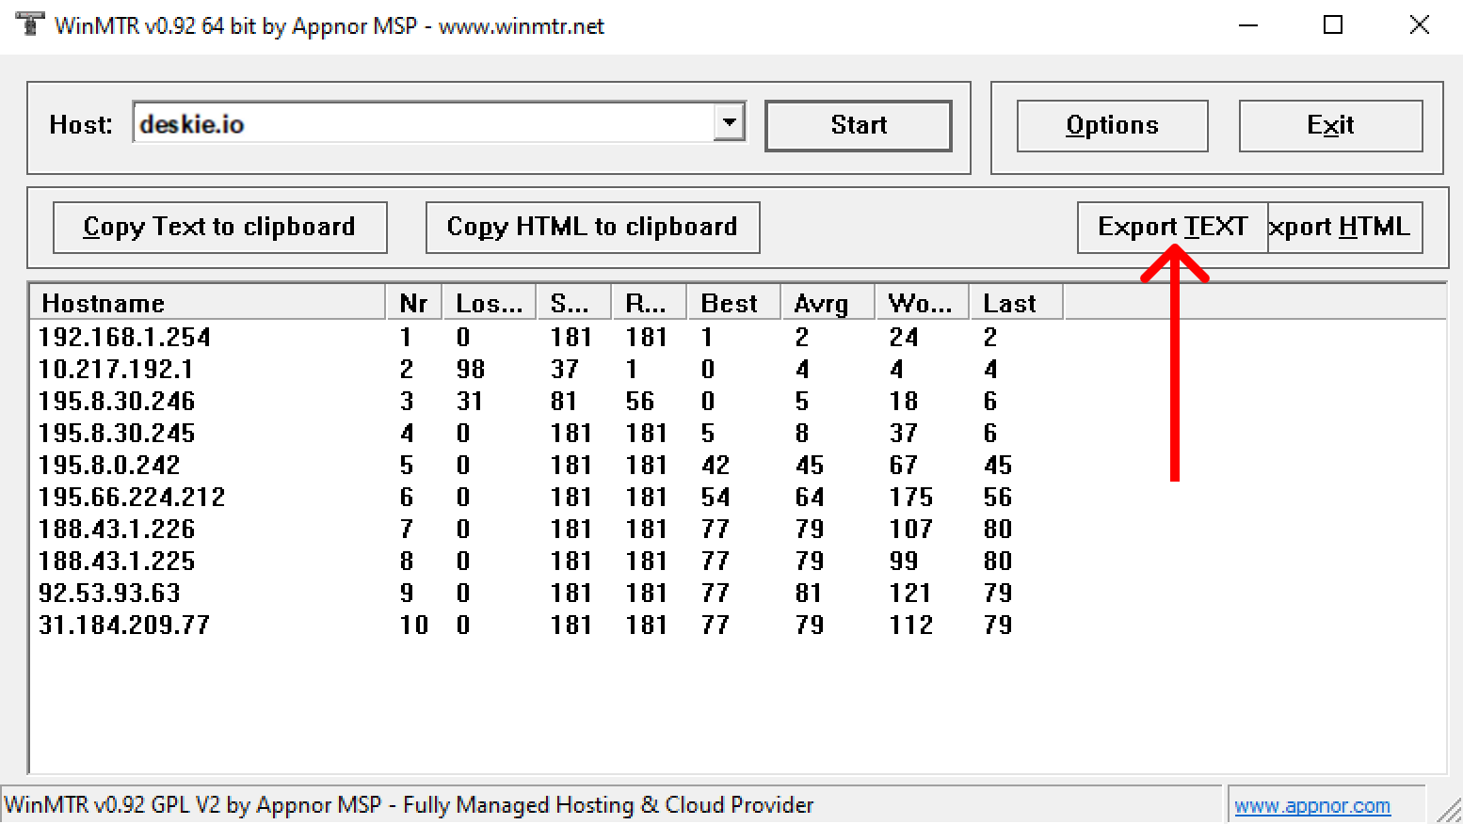Click the Nr column header

pos(414,303)
